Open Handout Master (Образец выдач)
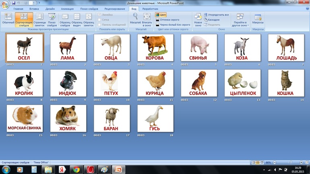 point(77,19)
